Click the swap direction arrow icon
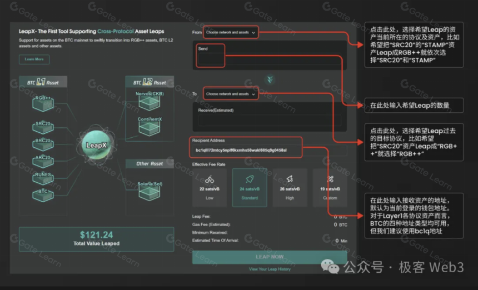Image resolution: width=478 pixels, height=290 pixels. tap(270, 79)
